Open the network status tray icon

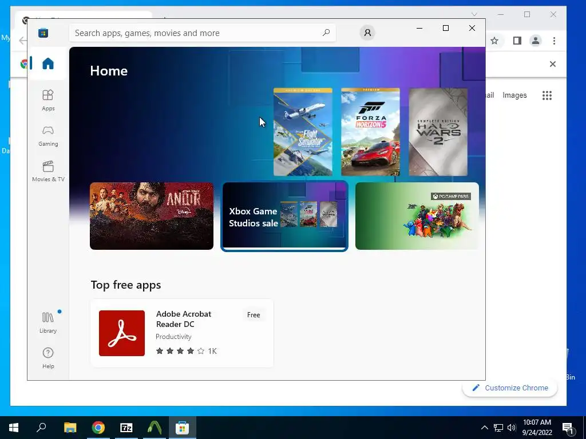click(498, 428)
